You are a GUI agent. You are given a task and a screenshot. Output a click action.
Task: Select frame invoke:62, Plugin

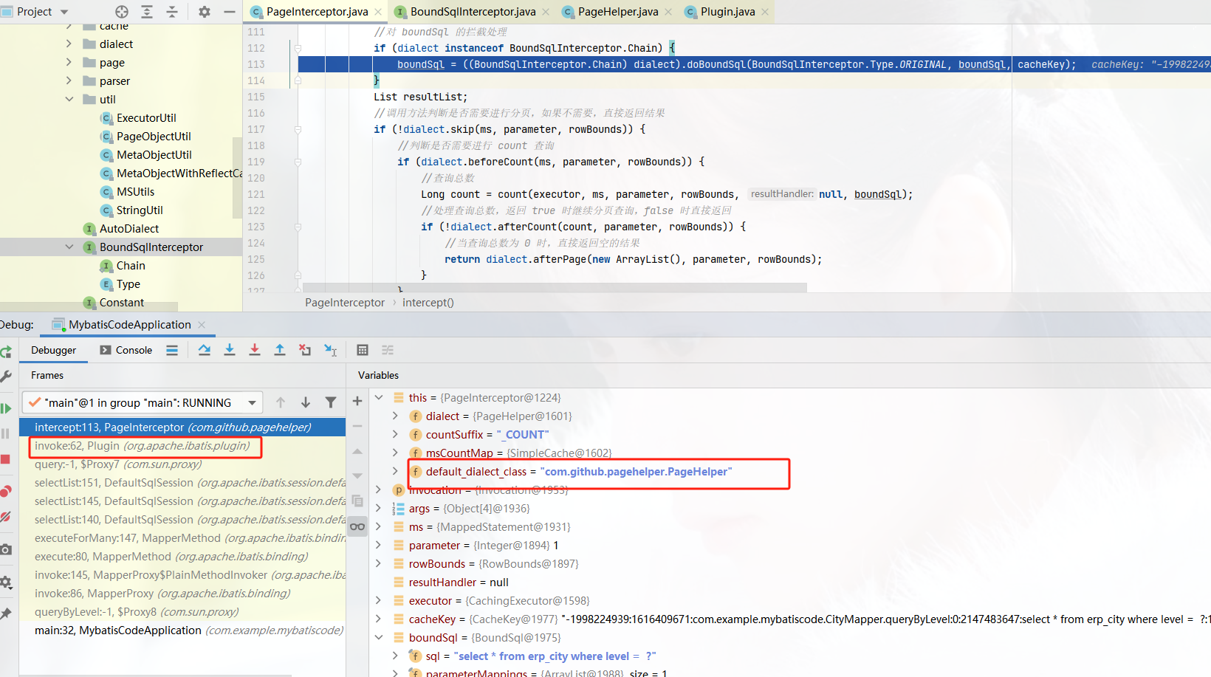(182, 446)
